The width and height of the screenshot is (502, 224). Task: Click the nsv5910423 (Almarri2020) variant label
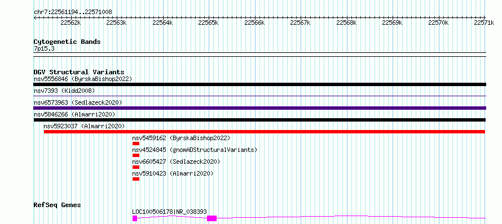(173, 173)
